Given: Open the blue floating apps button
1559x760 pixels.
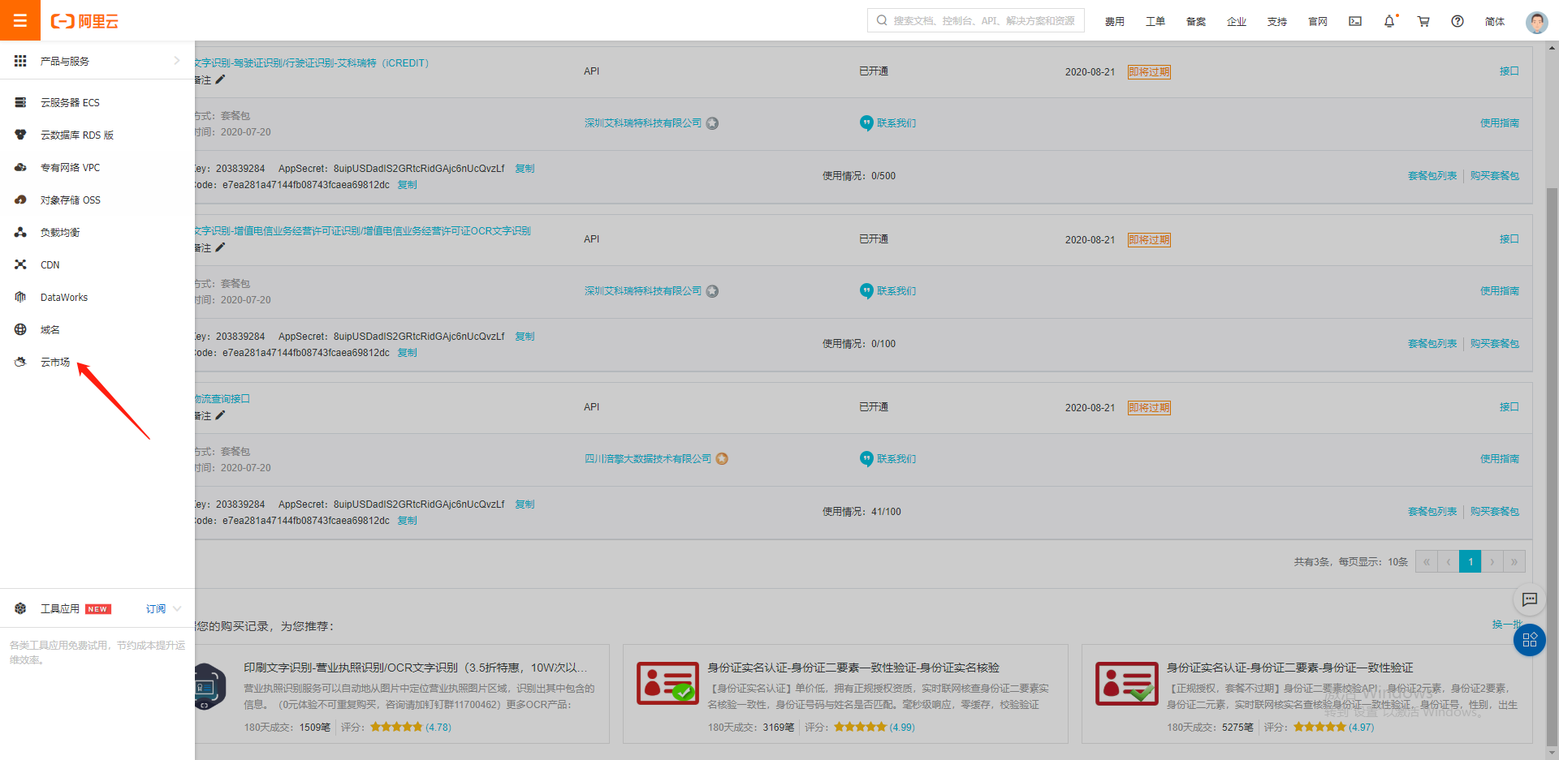Looking at the screenshot, I should point(1530,640).
